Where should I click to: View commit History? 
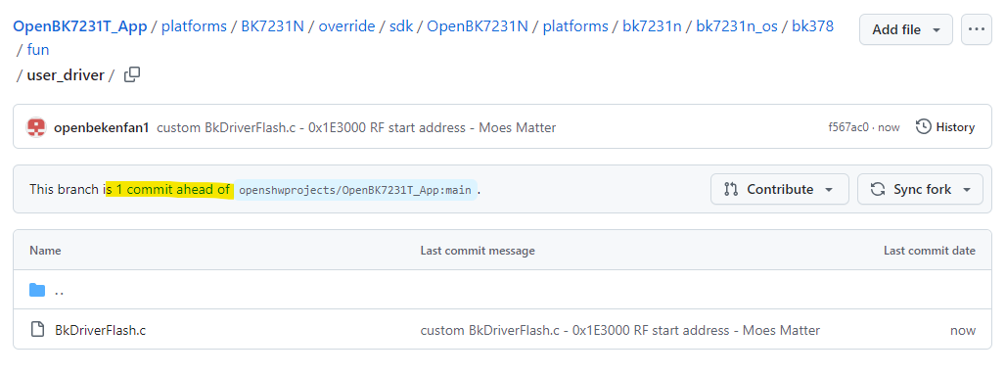pos(945,127)
